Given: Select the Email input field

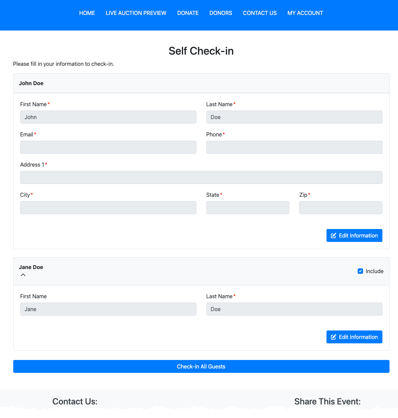Looking at the screenshot, I should pyautogui.click(x=108, y=147).
